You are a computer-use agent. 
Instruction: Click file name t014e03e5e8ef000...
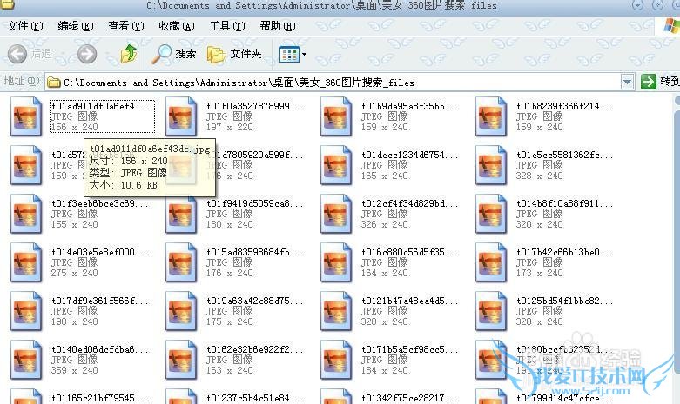(x=100, y=252)
